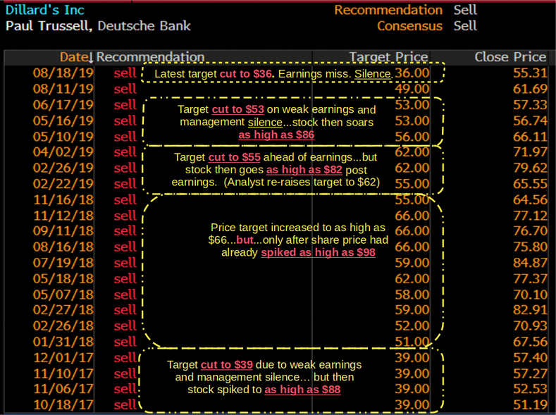This screenshot has width=556, height=415.
Task: Select the 06/17/19 date cell
Action: point(63,105)
